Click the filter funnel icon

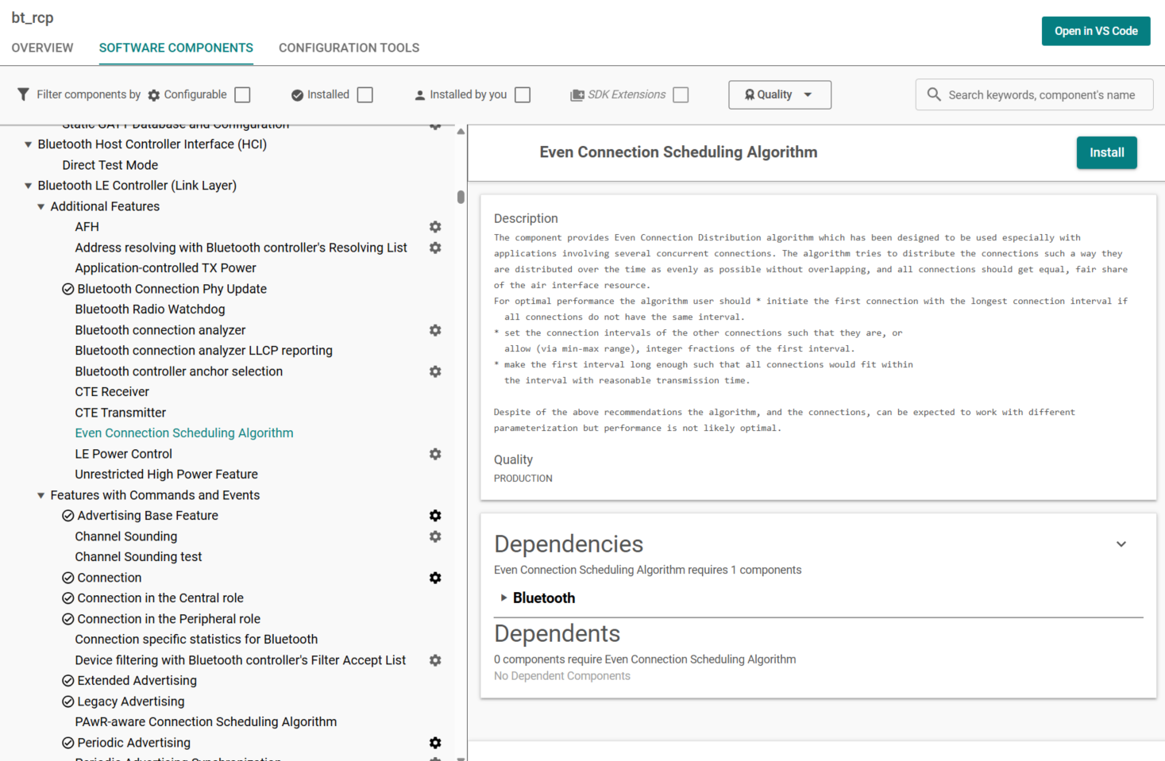[23, 94]
